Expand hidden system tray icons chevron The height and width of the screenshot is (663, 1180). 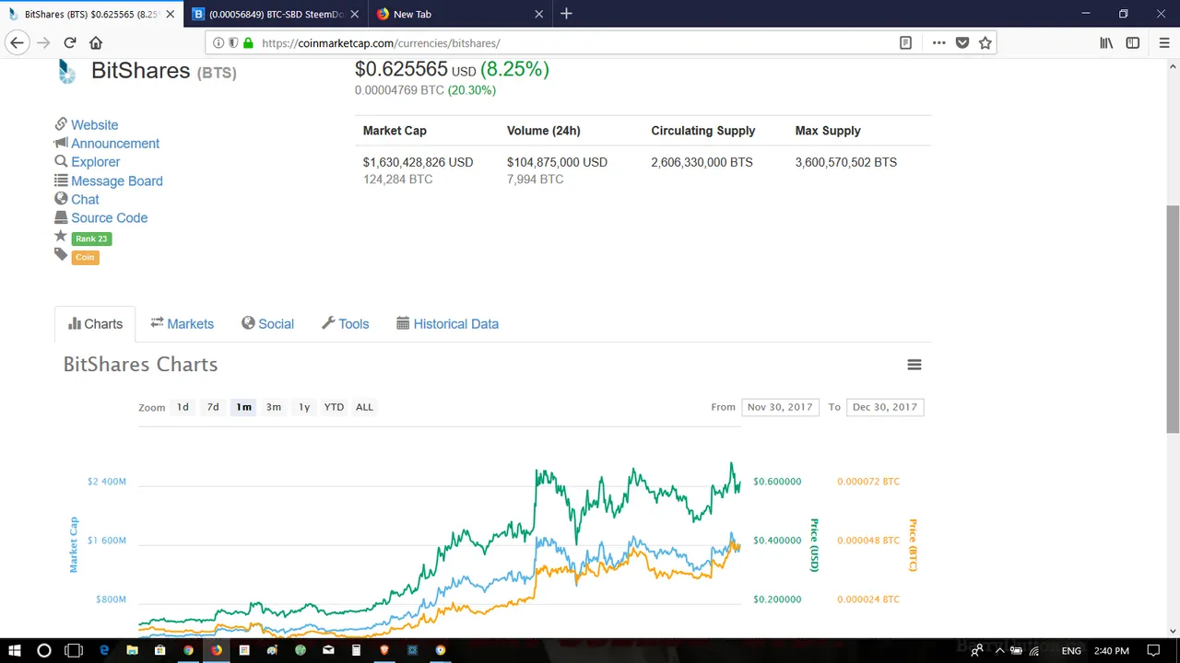[999, 650]
